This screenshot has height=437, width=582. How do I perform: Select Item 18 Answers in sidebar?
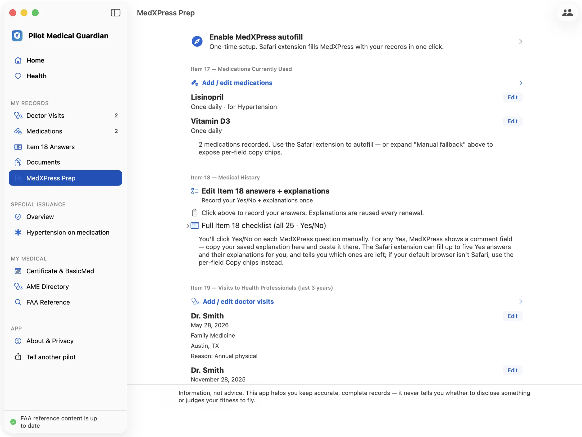point(65,147)
